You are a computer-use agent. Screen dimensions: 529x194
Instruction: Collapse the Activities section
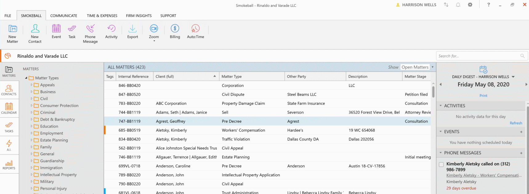pos(441,106)
